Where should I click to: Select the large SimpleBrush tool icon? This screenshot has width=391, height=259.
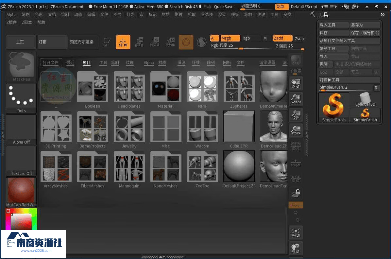[334, 108]
